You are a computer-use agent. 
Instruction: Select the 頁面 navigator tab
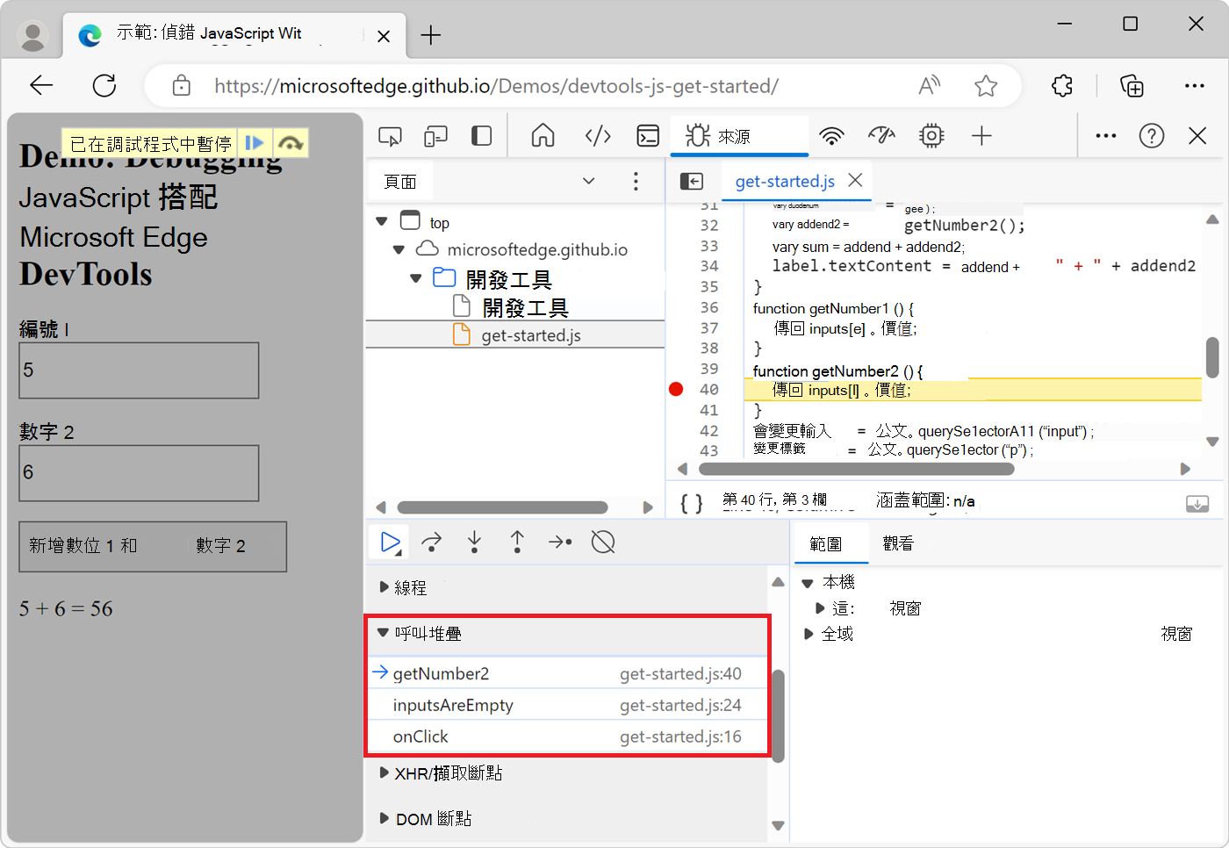coord(400,182)
